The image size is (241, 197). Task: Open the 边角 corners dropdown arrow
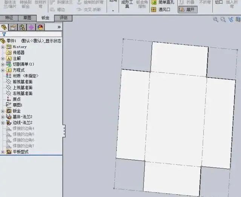click(113, 11)
